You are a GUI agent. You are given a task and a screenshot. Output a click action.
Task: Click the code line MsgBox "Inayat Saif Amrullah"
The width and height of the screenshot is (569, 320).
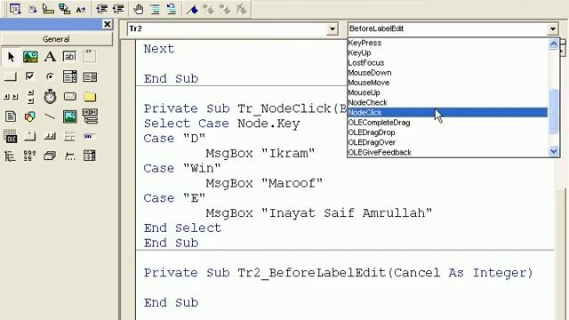pos(319,213)
